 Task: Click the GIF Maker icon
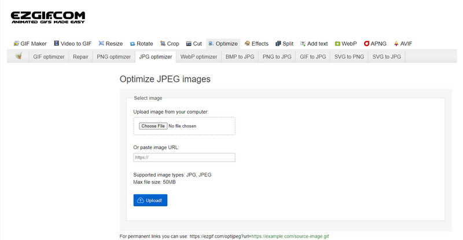point(16,43)
